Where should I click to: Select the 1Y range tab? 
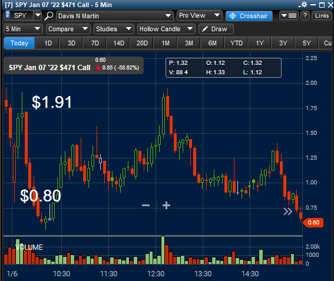[259, 43]
